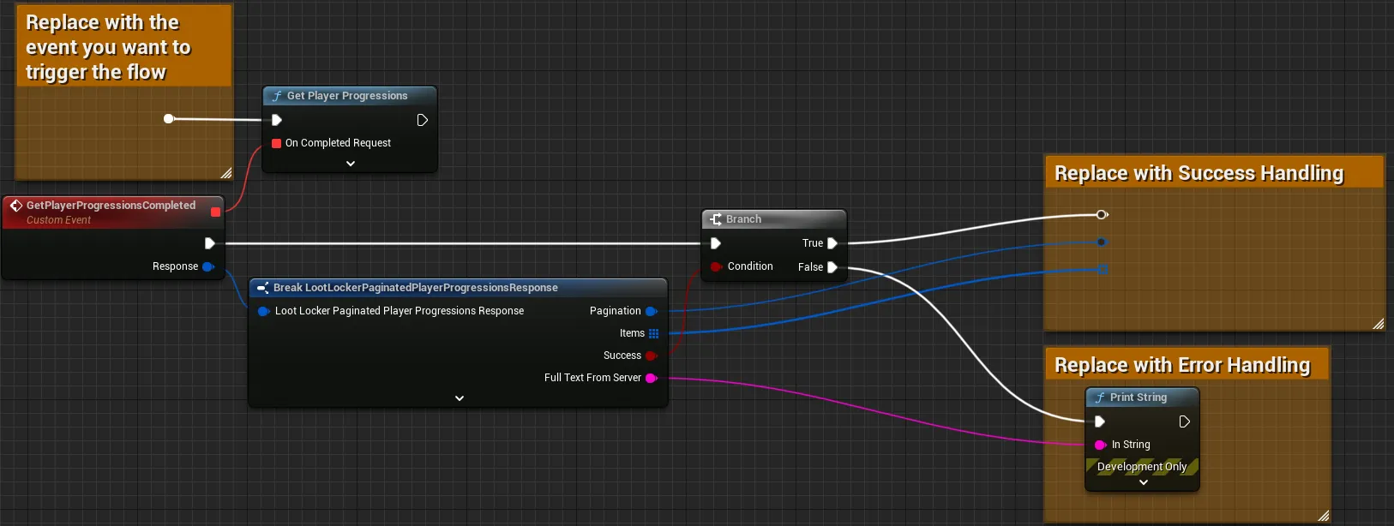Click Branch False output pin
1394x526 pixels.
pyautogui.click(x=832, y=267)
